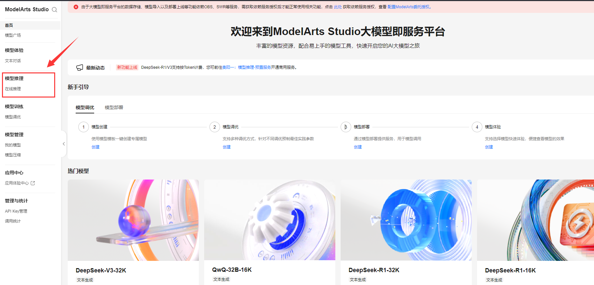
Task: Switch to the 模型部署 guide tab
Action: 114,107
